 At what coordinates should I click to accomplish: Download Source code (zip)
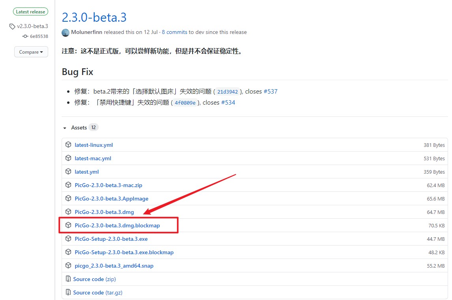[x=95, y=279]
